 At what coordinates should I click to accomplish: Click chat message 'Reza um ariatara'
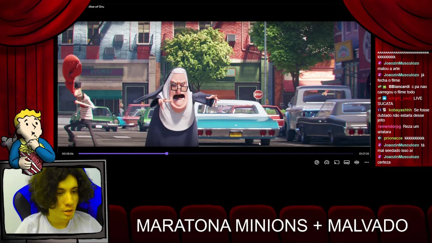398,129
